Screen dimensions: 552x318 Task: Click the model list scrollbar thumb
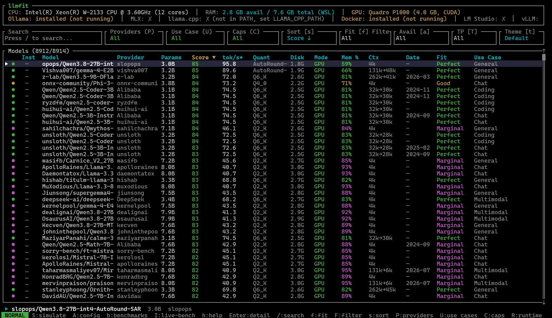(x=543, y=57)
